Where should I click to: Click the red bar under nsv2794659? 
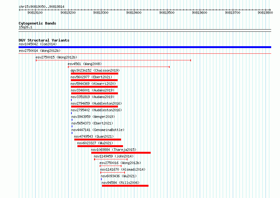point(94,107)
